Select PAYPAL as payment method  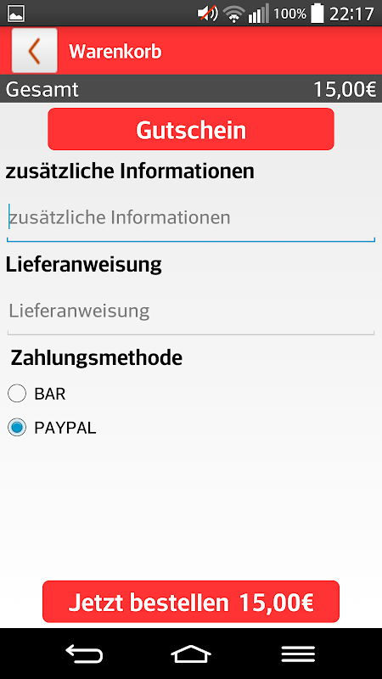(x=17, y=428)
